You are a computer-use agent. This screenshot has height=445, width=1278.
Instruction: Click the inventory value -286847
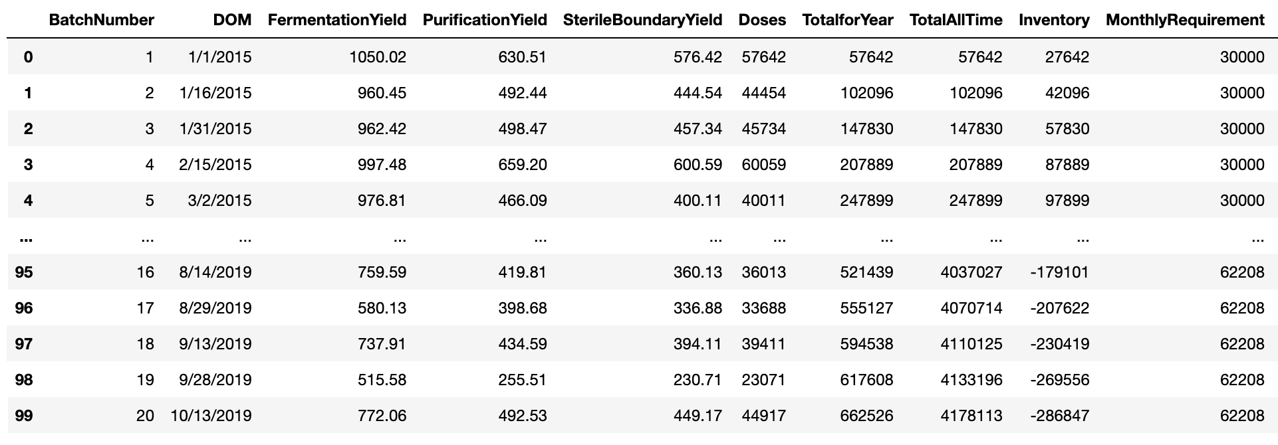coord(1059,416)
